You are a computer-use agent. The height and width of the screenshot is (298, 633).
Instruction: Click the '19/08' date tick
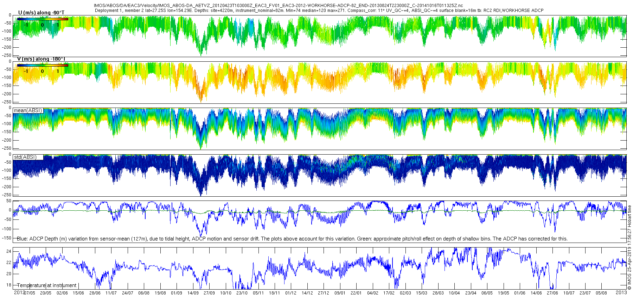[160, 293]
